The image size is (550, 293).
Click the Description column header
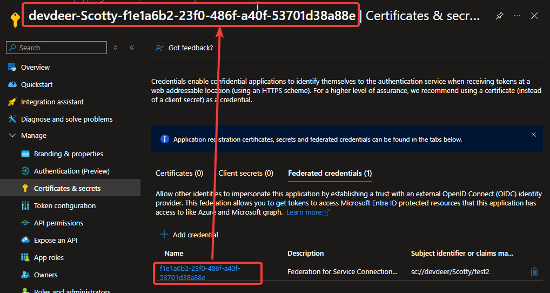pos(305,254)
